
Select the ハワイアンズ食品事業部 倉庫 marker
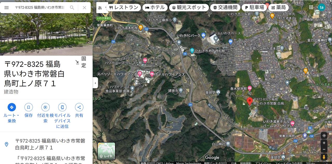point(132,89)
